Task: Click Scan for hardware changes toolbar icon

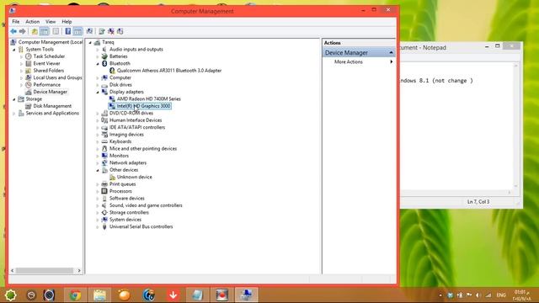Action: [89, 31]
